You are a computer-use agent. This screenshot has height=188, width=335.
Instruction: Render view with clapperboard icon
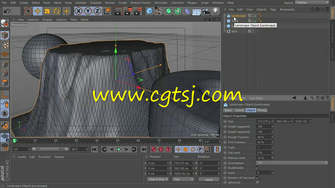coord(118,11)
